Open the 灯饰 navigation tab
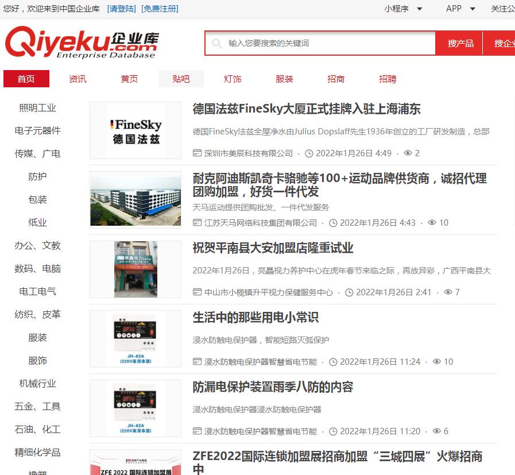Screen dimensions: 515x475 [x=233, y=79]
